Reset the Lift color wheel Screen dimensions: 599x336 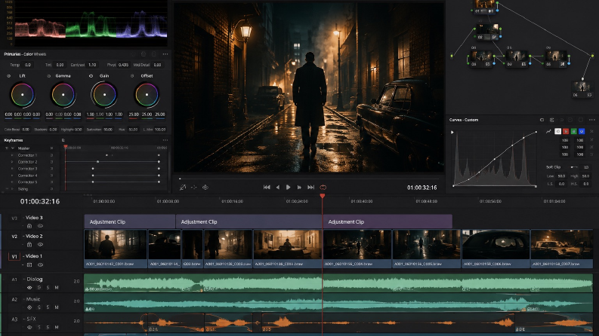9,76
